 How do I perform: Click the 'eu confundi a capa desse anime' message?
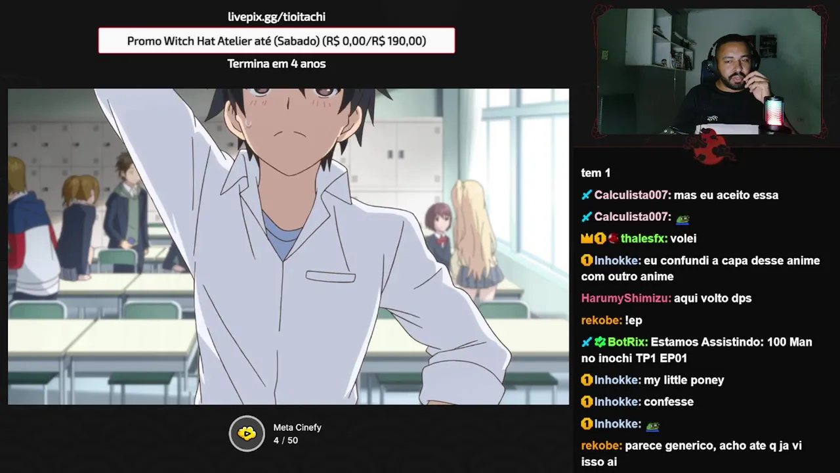(x=700, y=269)
